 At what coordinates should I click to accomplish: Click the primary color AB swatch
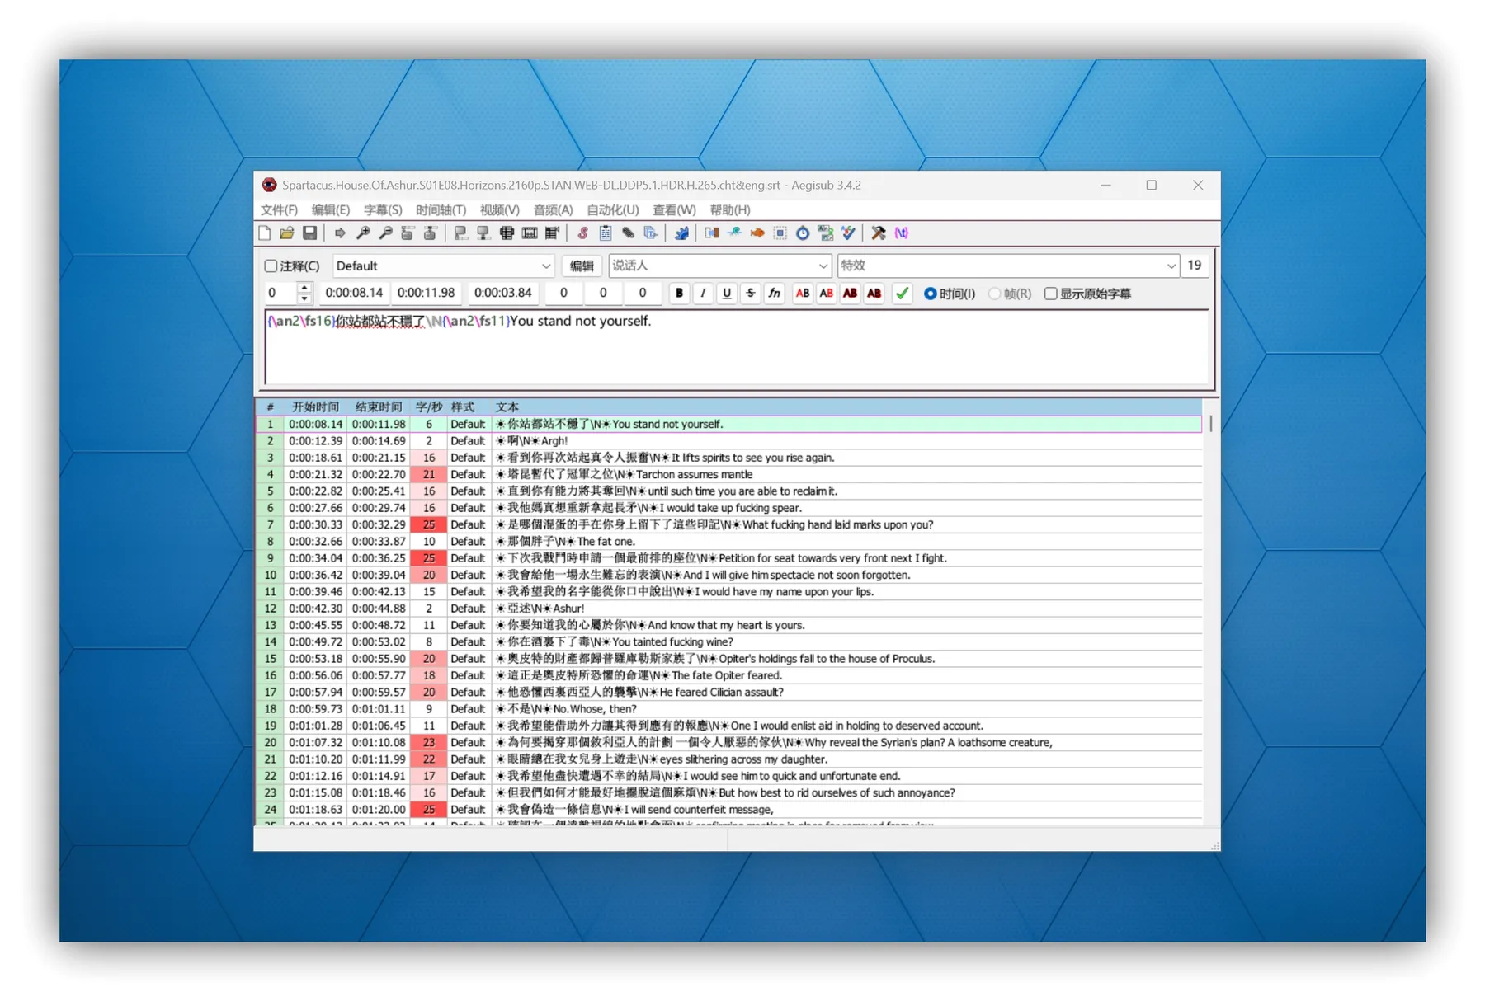pos(802,293)
